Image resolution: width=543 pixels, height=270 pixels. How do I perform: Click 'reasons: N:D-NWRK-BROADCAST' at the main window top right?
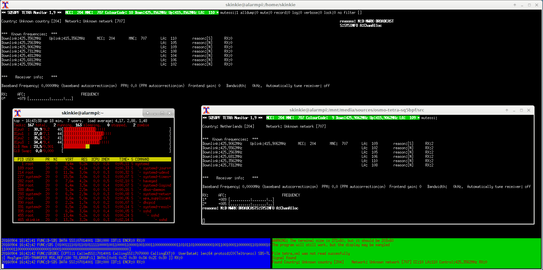367,21
